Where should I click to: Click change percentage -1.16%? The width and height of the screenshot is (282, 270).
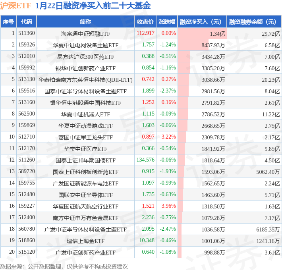click(x=168, y=68)
